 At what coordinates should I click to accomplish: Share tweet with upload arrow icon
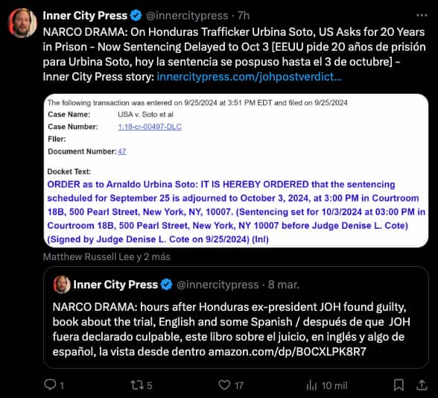pos(422,385)
